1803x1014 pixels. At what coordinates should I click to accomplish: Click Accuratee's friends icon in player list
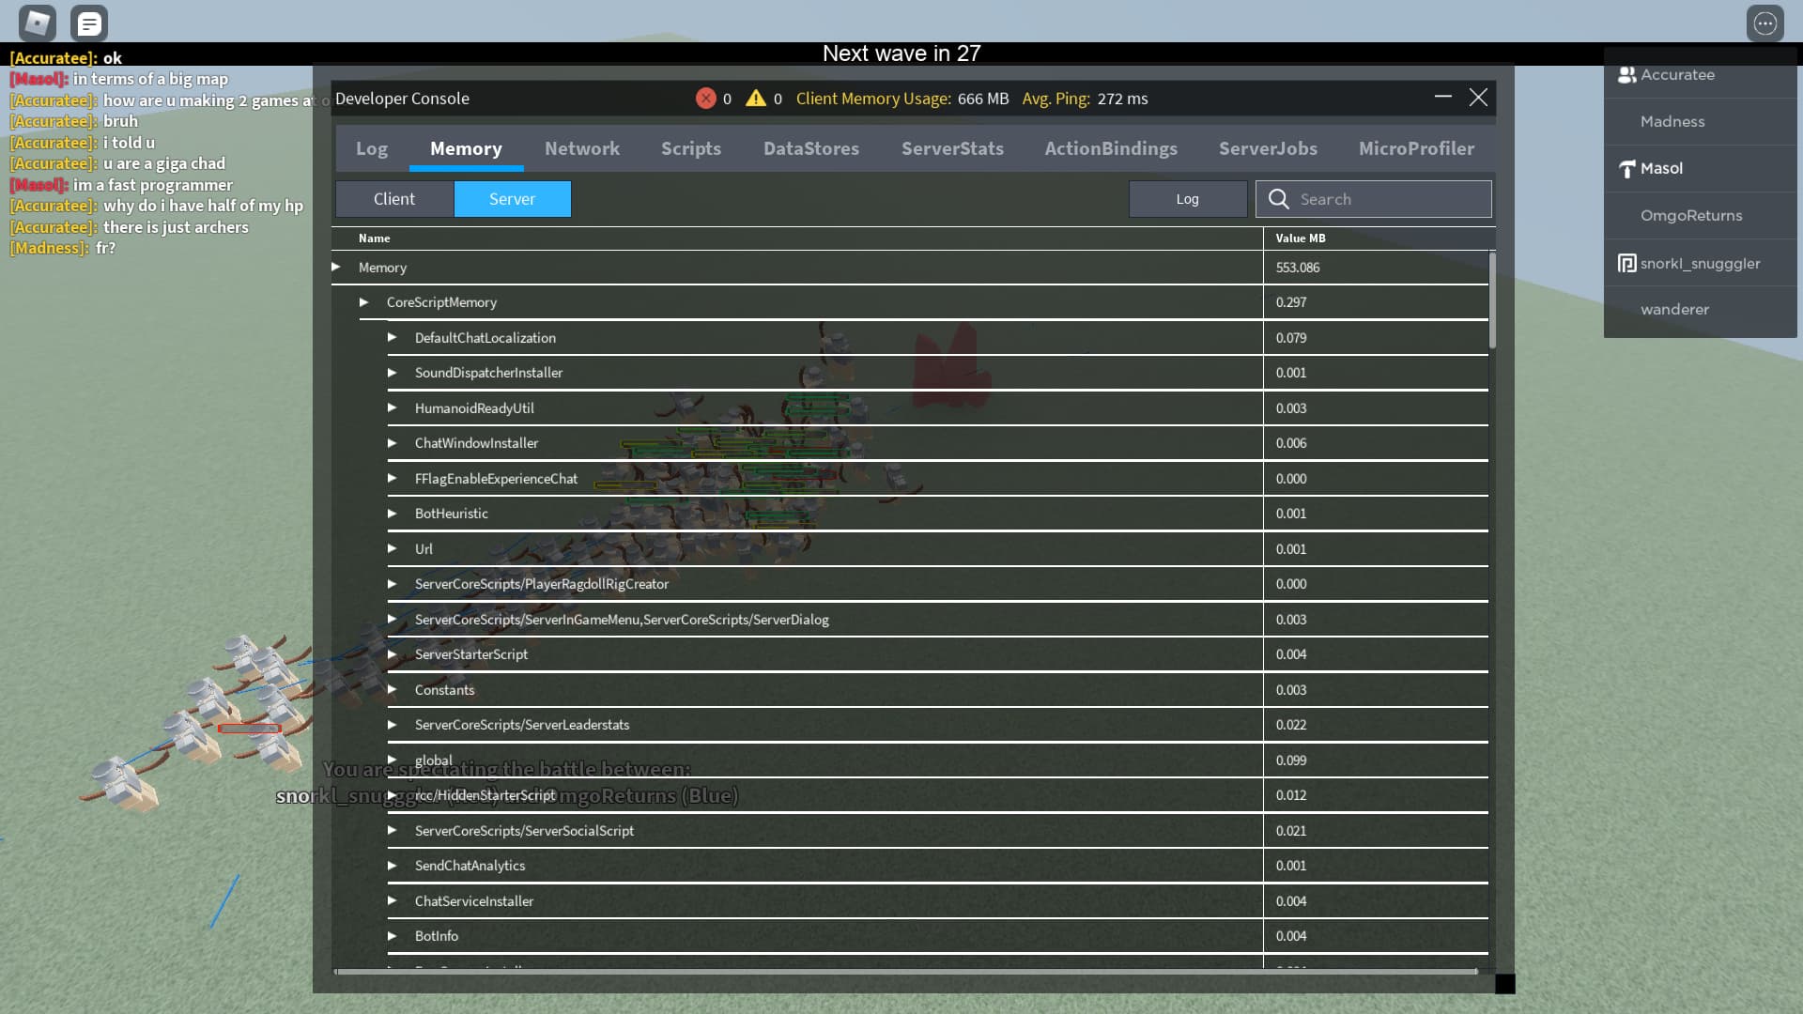point(1626,75)
